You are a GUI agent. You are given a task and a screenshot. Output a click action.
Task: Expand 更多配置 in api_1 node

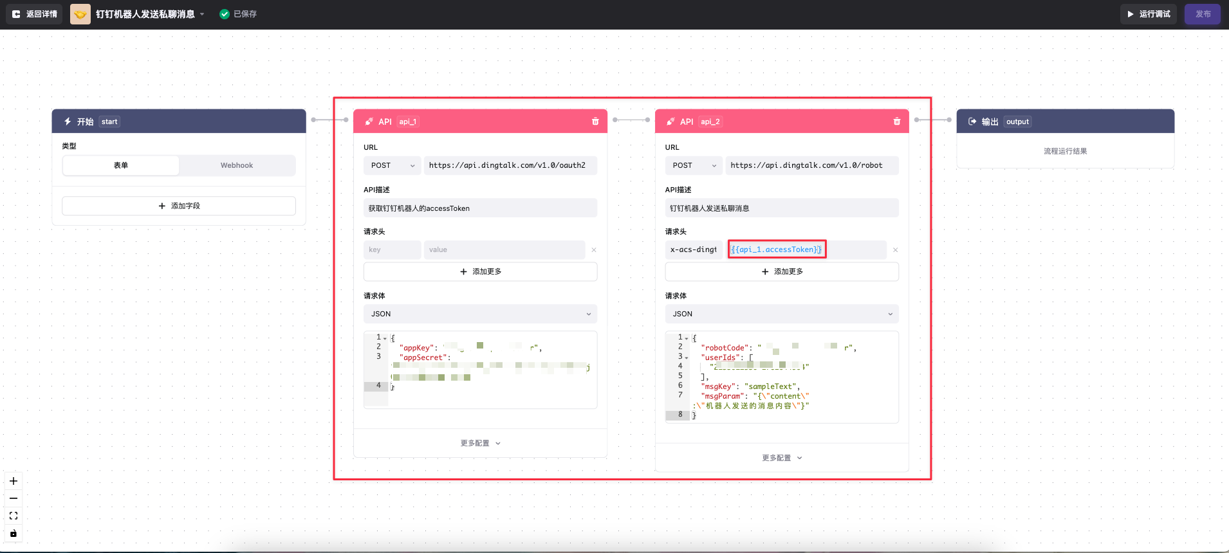(x=480, y=443)
